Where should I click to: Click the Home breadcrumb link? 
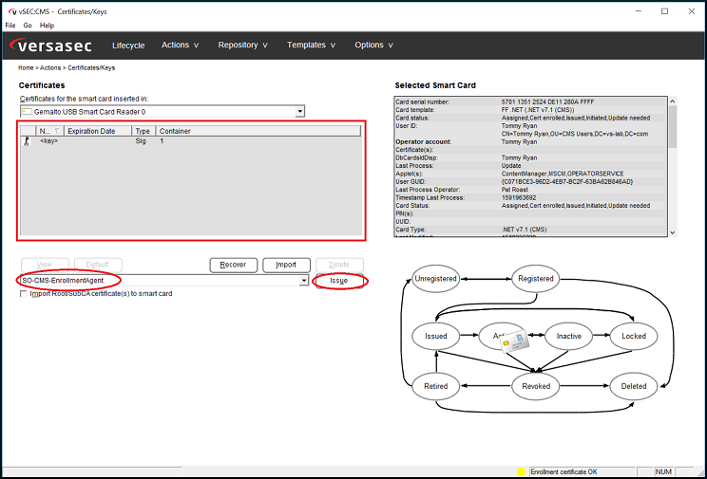(26, 68)
